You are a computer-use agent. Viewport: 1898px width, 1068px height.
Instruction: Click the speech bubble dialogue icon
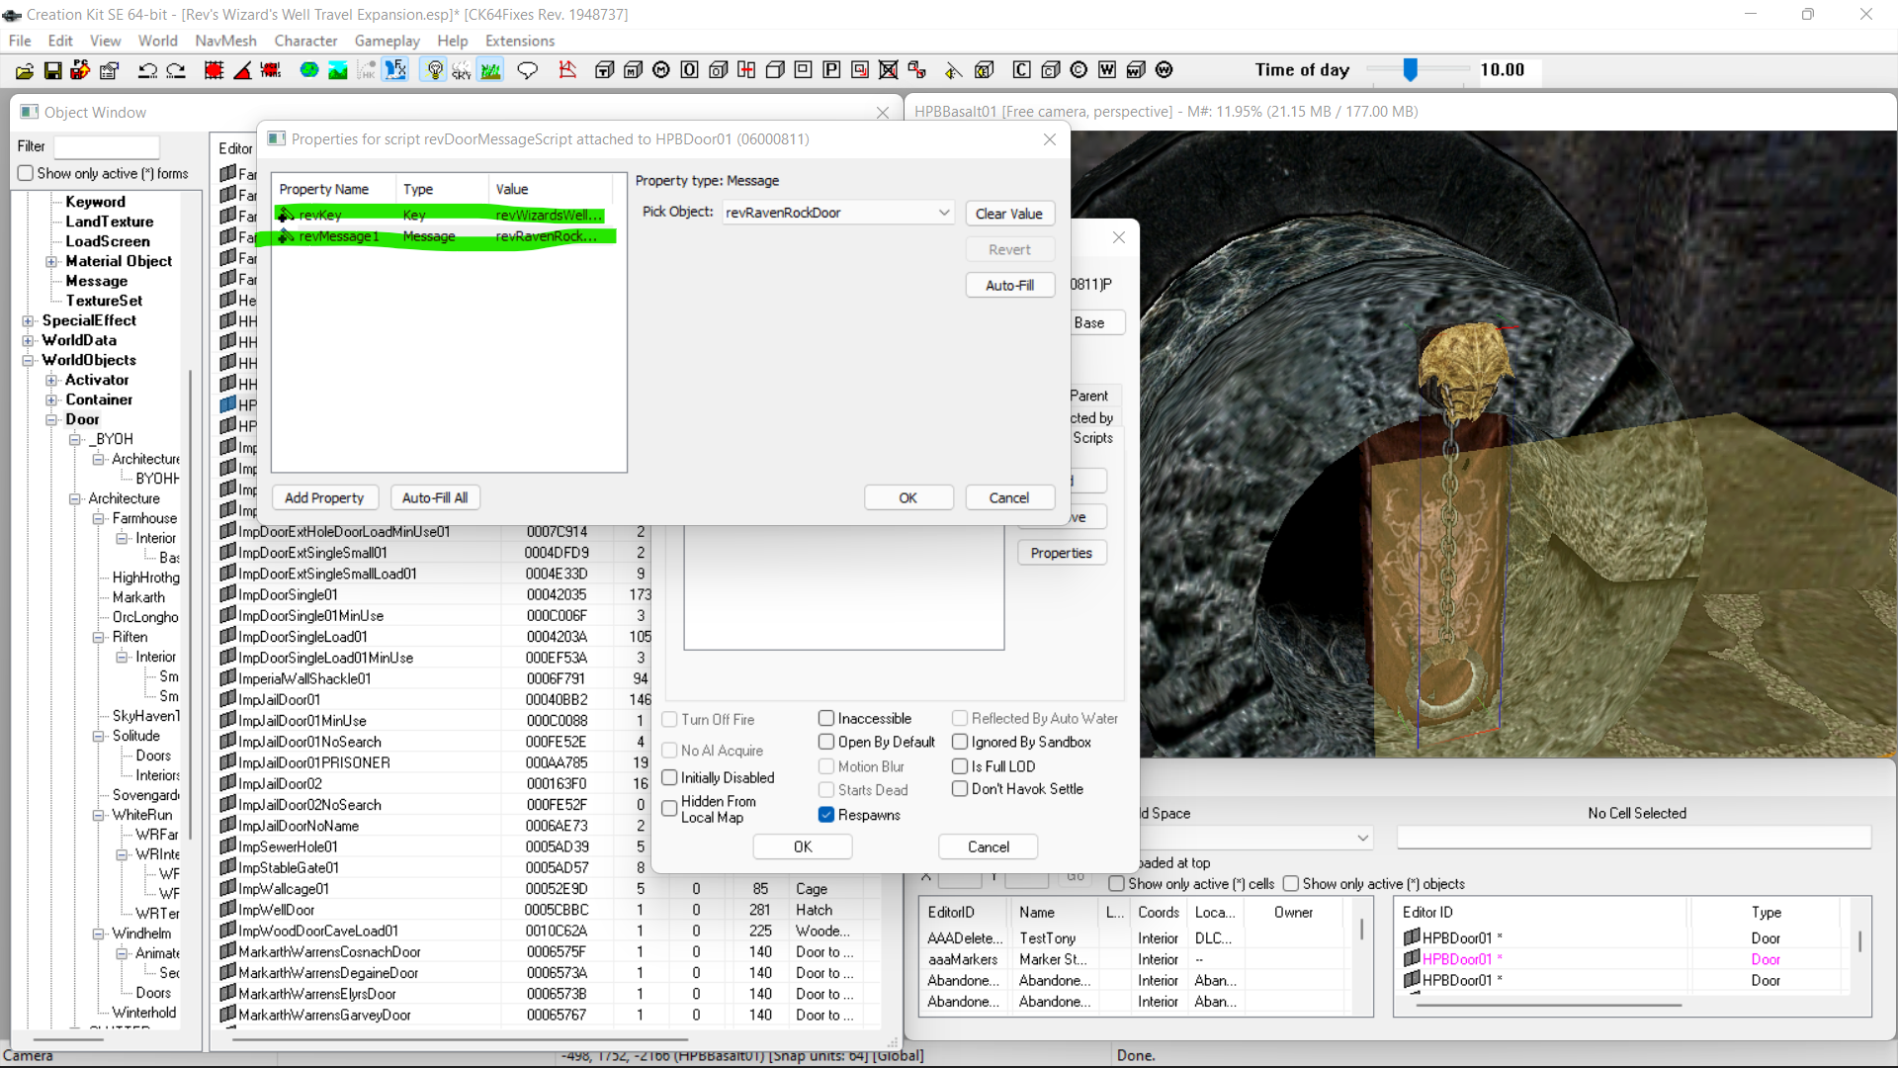point(528,70)
